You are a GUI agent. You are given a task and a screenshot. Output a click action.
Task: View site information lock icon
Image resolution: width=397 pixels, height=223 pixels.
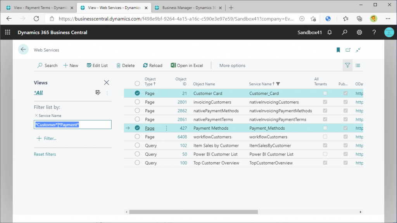coord(52,19)
